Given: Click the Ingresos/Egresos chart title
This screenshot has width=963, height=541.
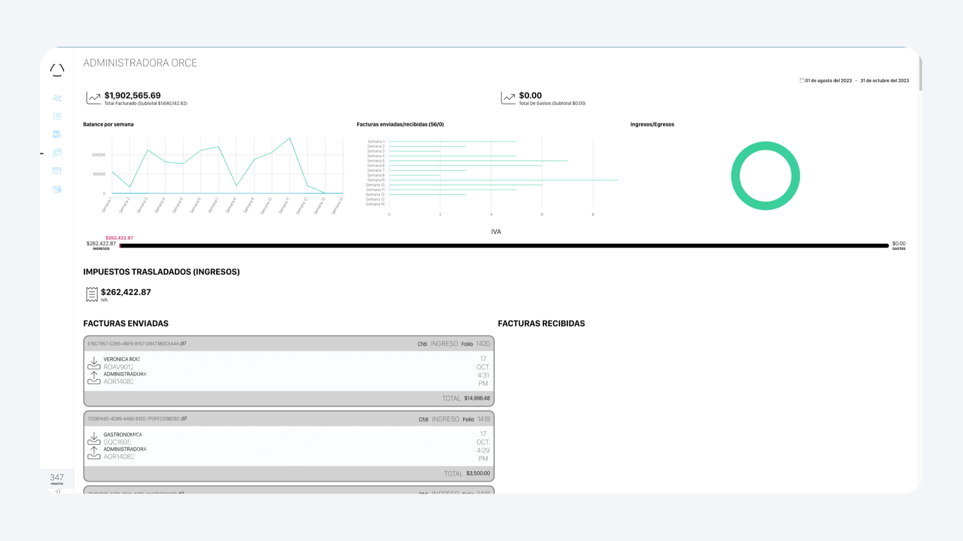Looking at the screenshot, I should pos(652,124).
